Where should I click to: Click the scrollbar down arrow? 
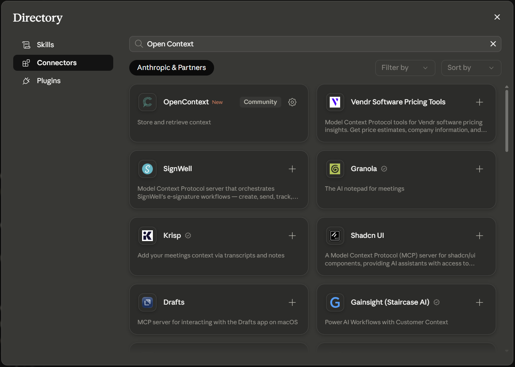click(507, 351)
